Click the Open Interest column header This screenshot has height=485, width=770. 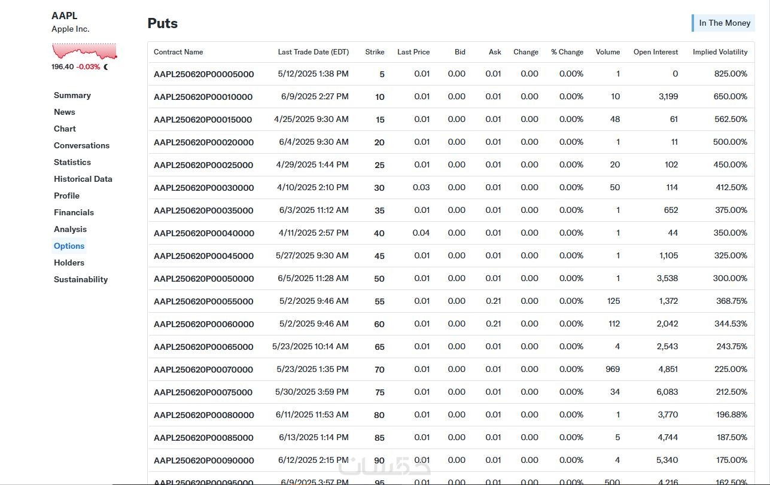656,52
